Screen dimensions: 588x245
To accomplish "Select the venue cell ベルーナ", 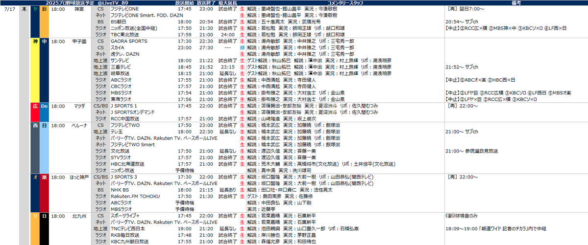I will point(80,125).
